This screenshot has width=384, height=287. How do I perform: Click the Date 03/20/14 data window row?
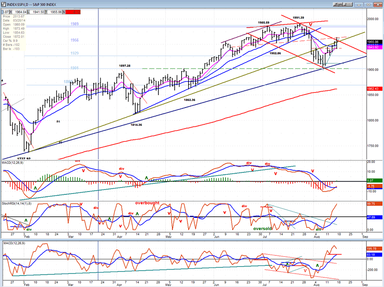(x=14, y=20)
